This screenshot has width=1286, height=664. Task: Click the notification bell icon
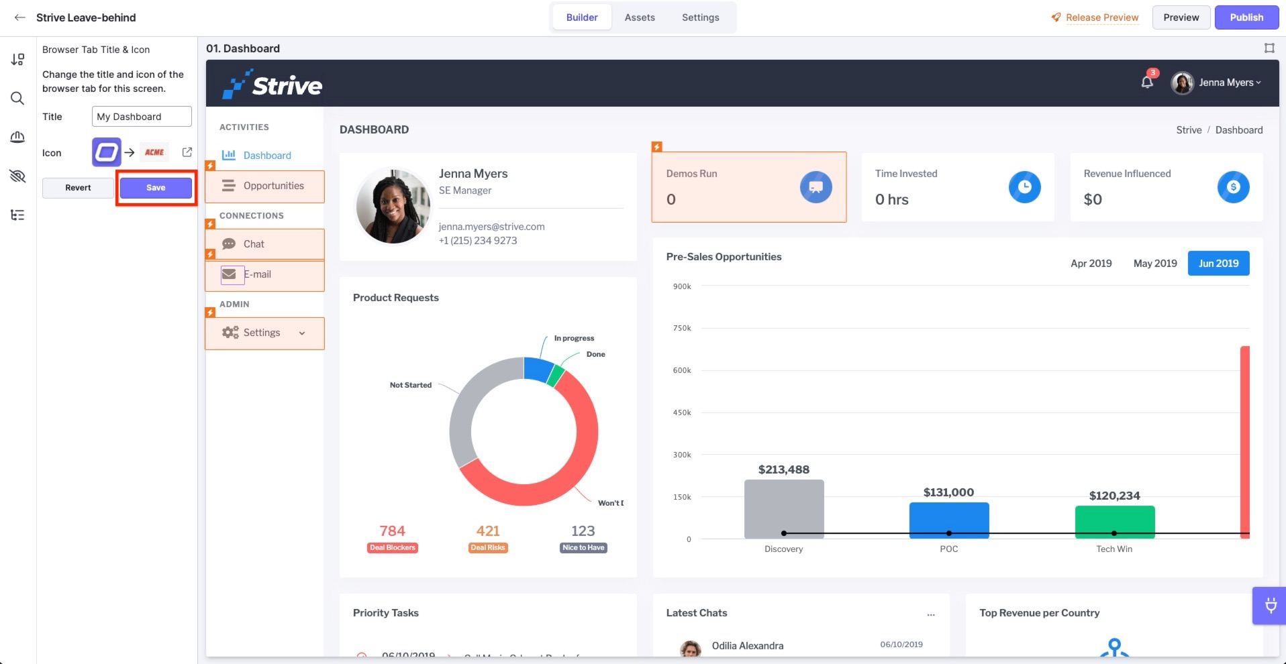(x=1147, y=82)
